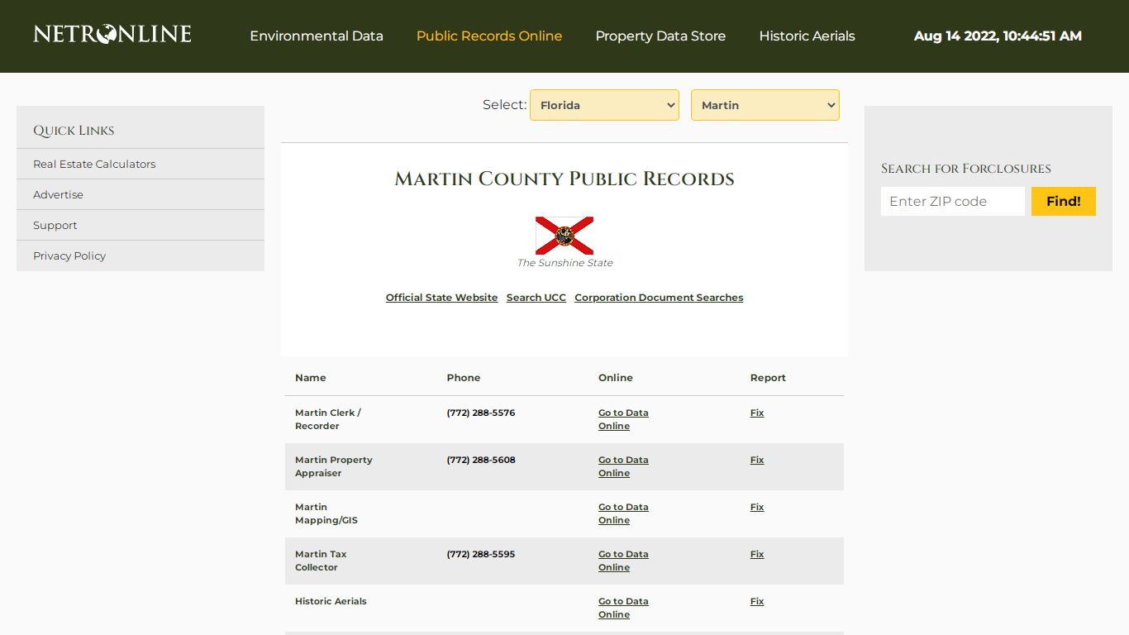Open Historic Aerials in top nav
The width and height of the screenshot is (1129, 635).
point(807,36)
